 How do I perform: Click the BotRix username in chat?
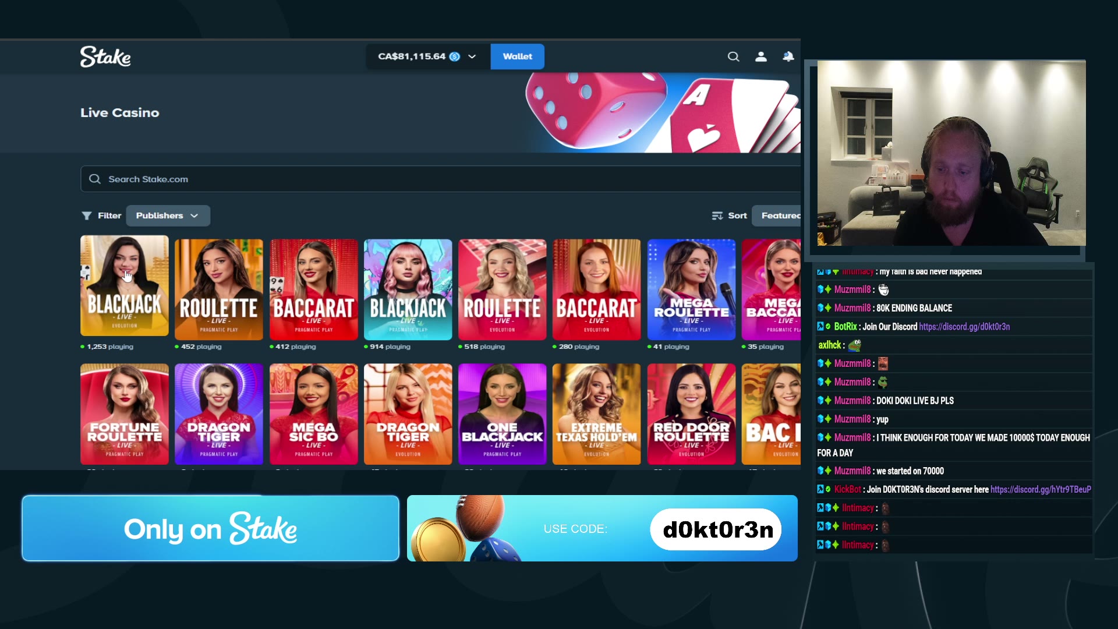tap(845, 327)
